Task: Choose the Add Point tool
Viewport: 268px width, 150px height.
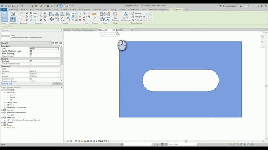Action: (137, 13)
